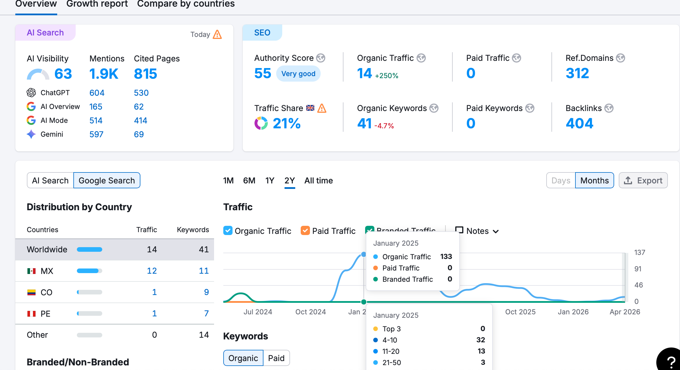Click globe icon beside Organic Traffic
The image size is (680, 370).
click(421, 58)
